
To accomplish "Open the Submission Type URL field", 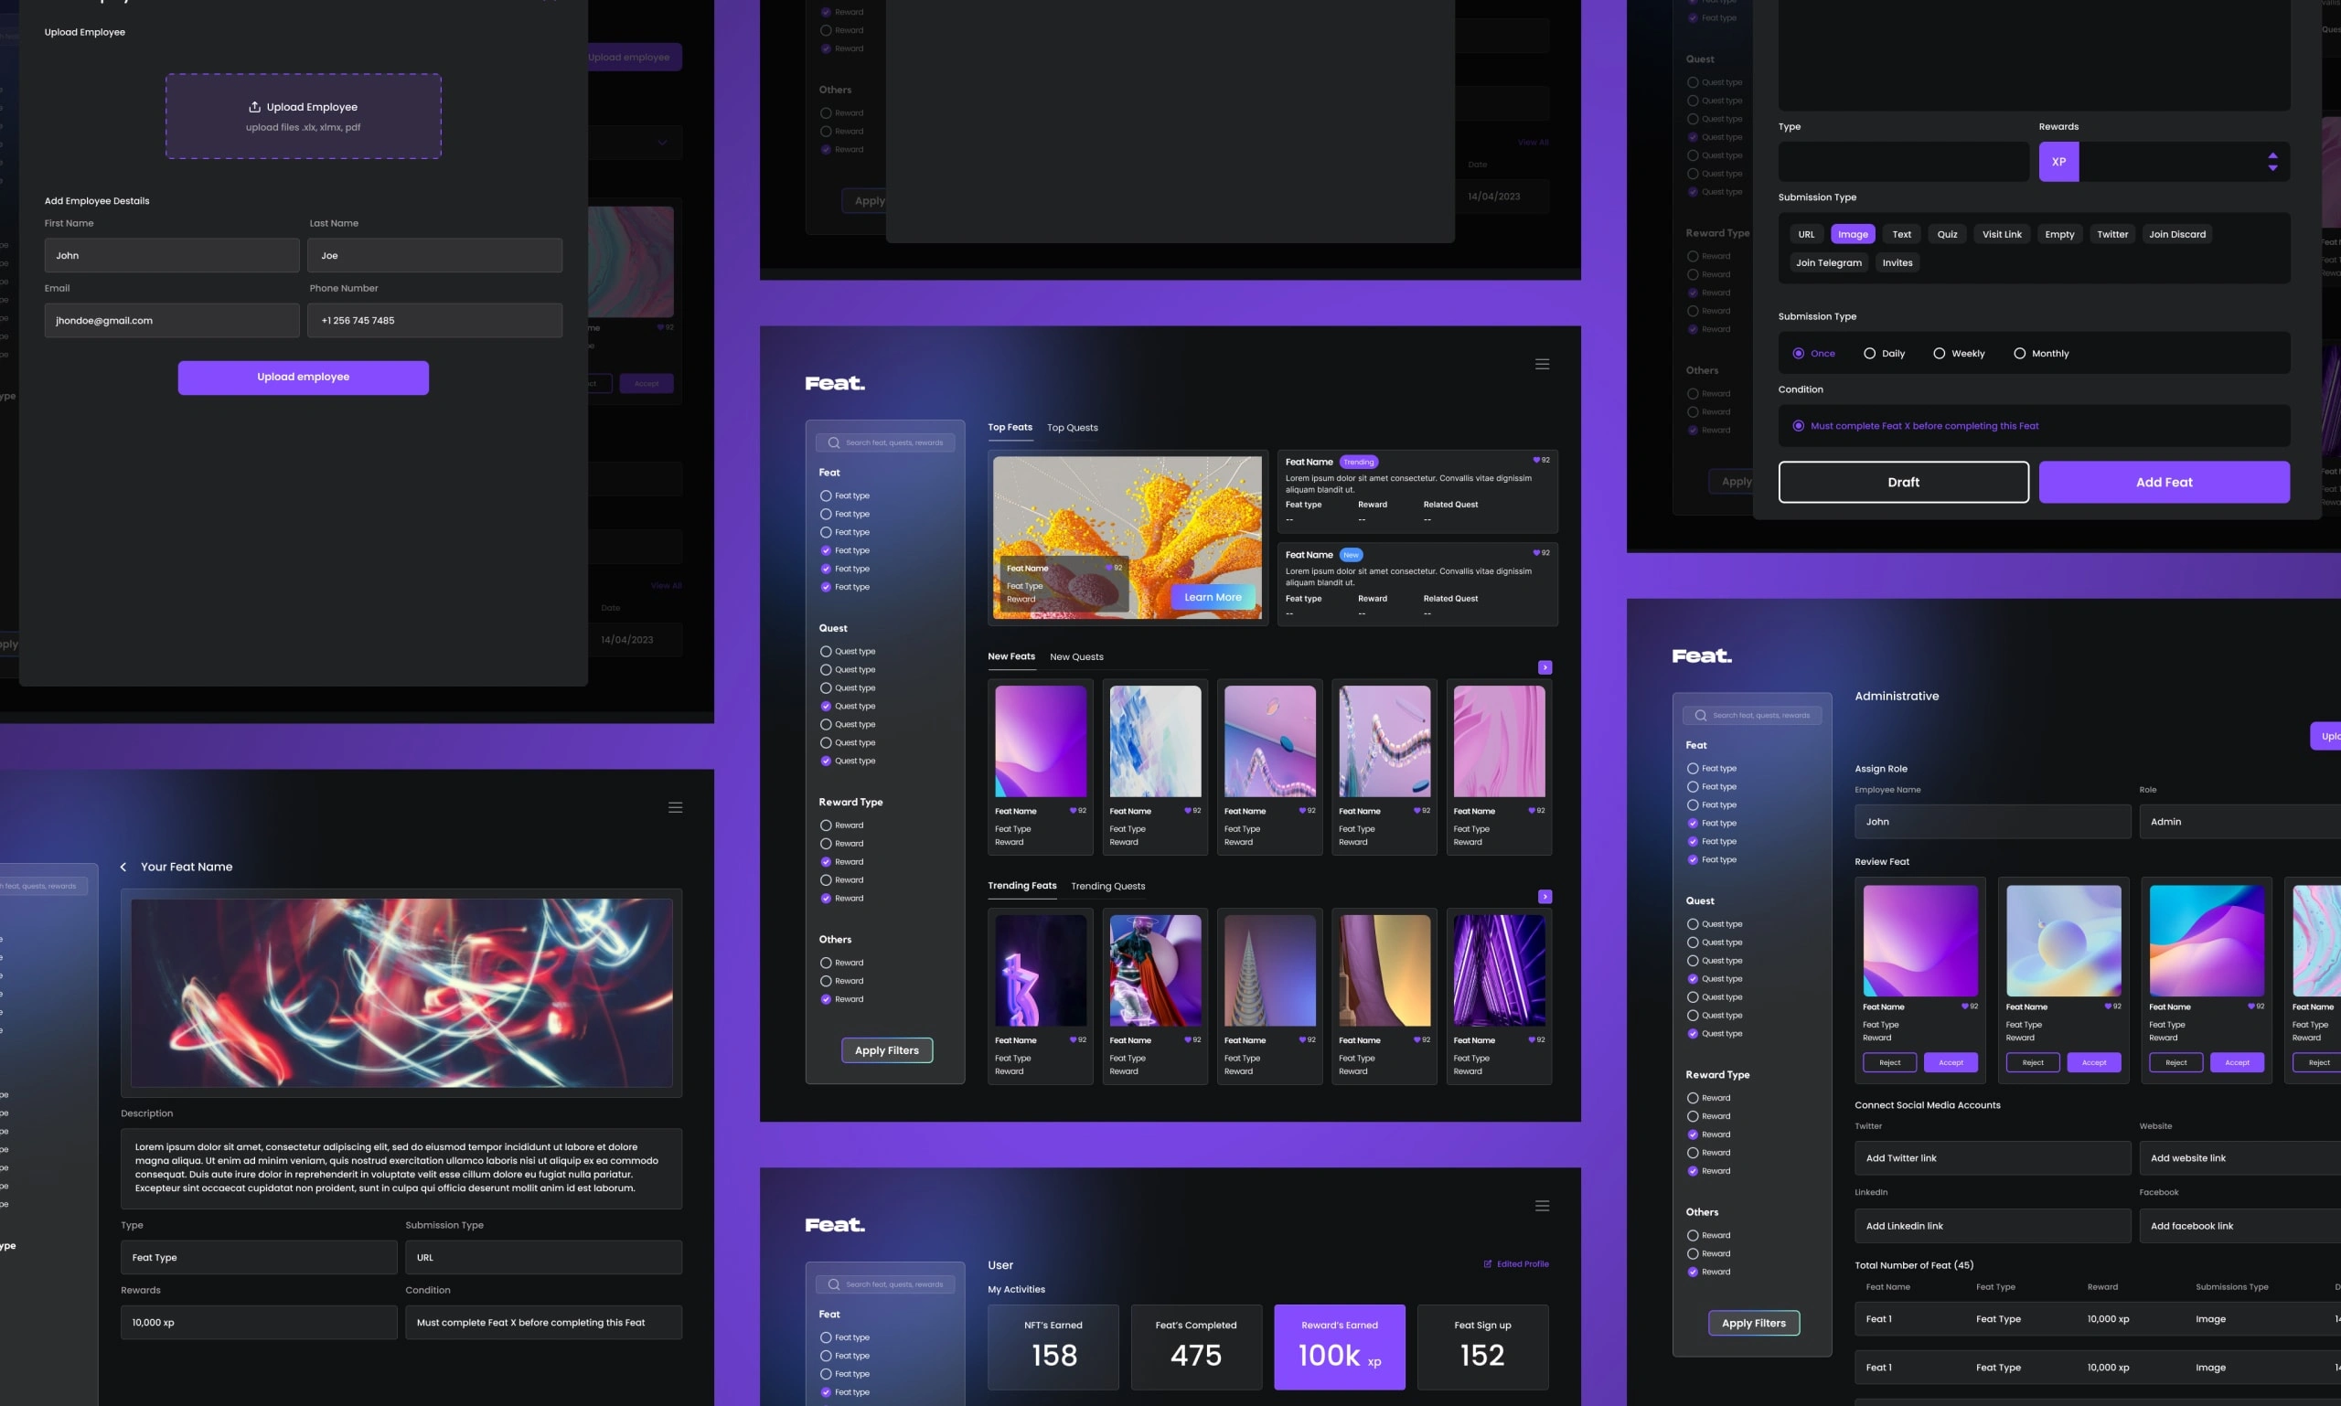I will pyautogui.click(x=543, y=1257).
